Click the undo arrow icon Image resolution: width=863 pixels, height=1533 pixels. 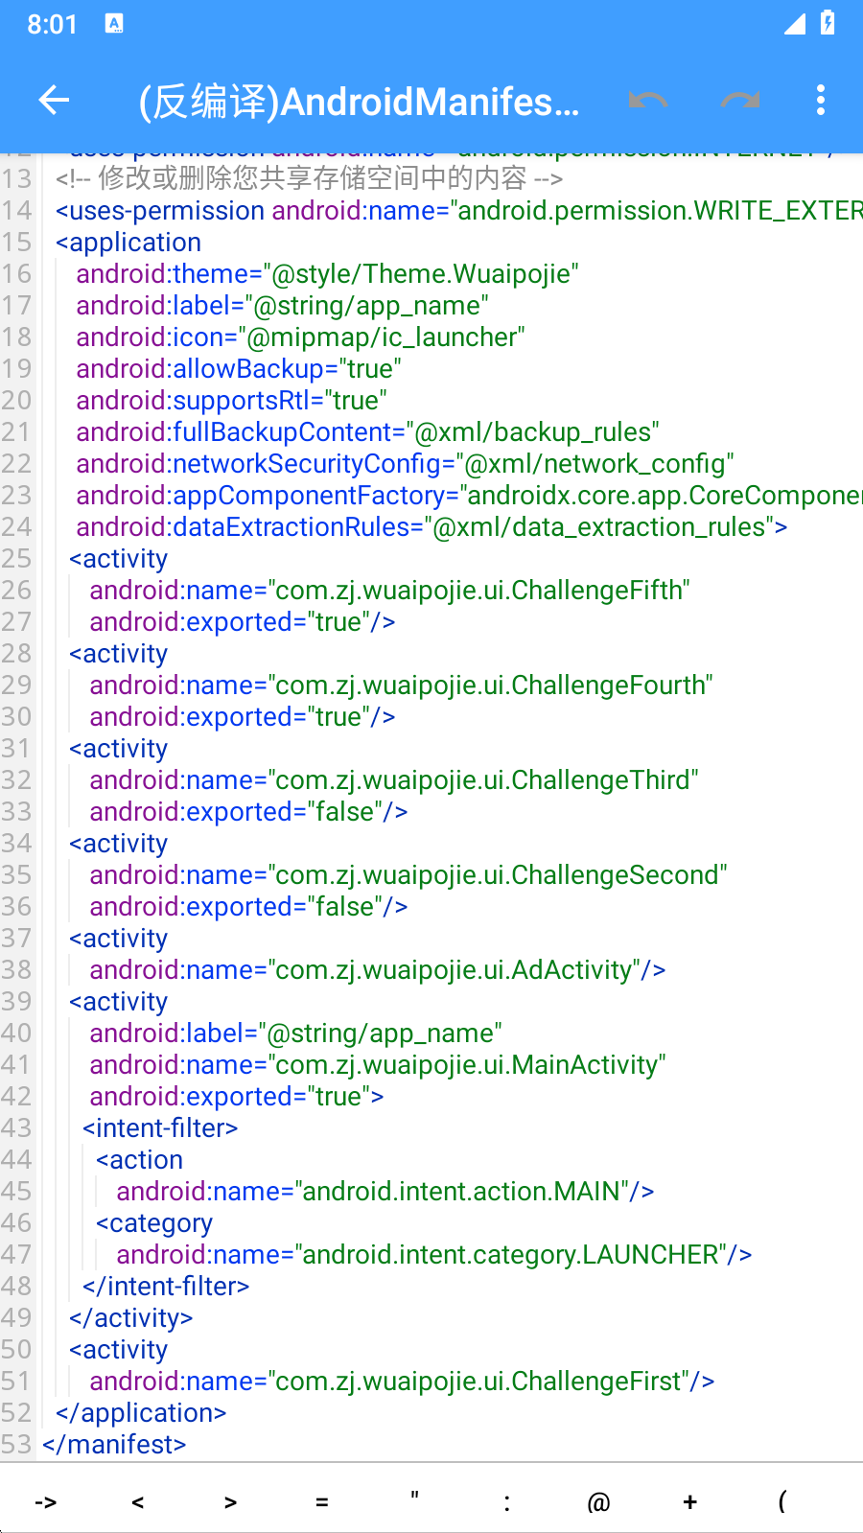point(647,100)
